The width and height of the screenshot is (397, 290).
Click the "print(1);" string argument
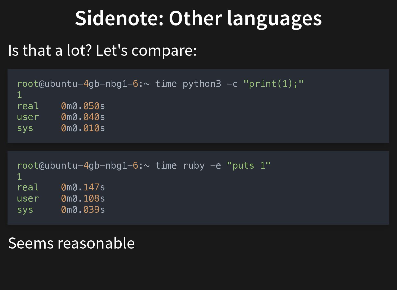pyautogui.click(x=273, y=84)
